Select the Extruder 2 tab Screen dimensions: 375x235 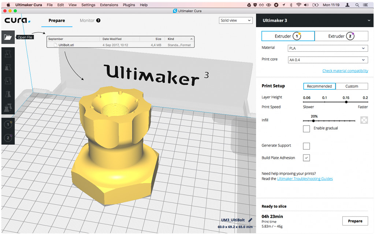[341, 36]
